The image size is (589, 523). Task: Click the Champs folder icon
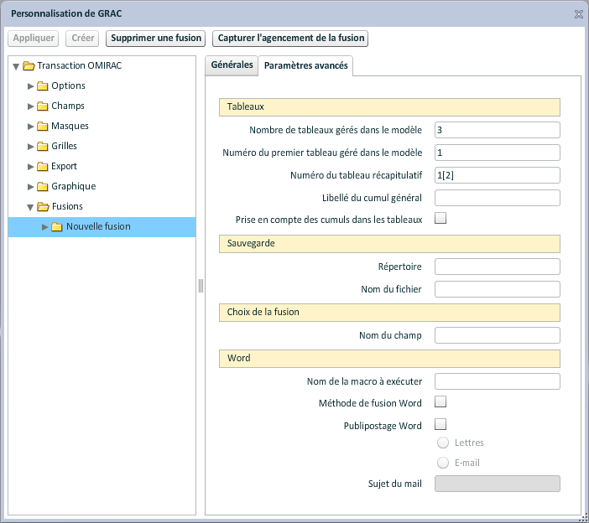click(x=42, y=106)
